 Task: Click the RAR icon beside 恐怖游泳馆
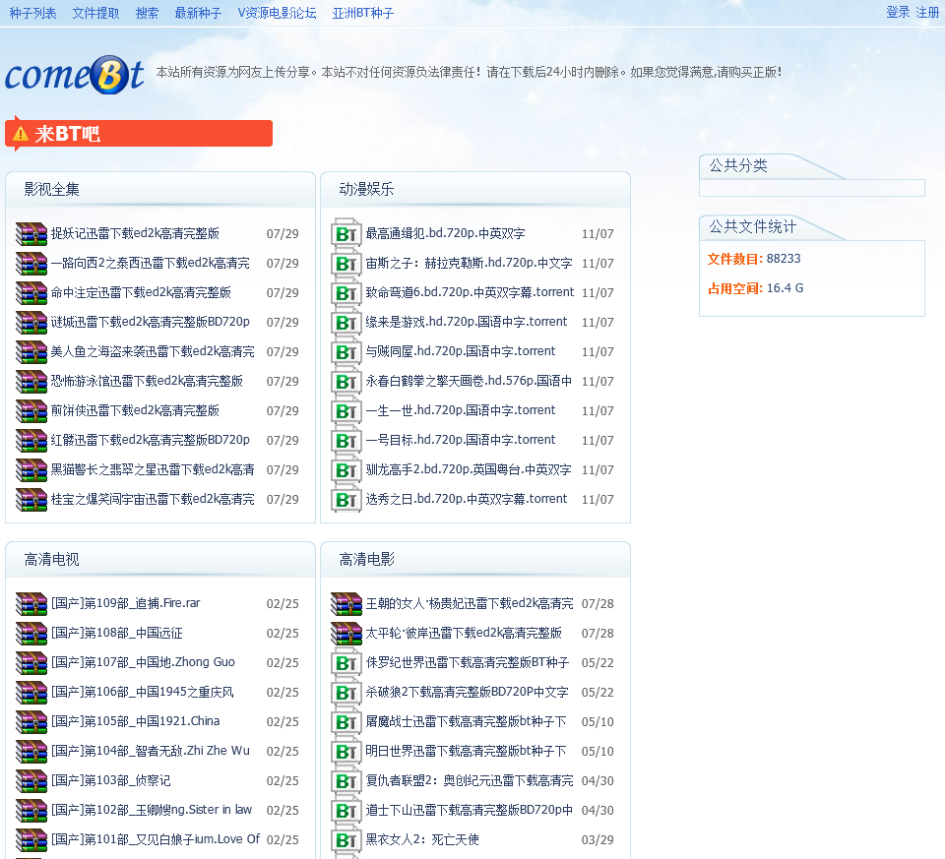point(31,382)
